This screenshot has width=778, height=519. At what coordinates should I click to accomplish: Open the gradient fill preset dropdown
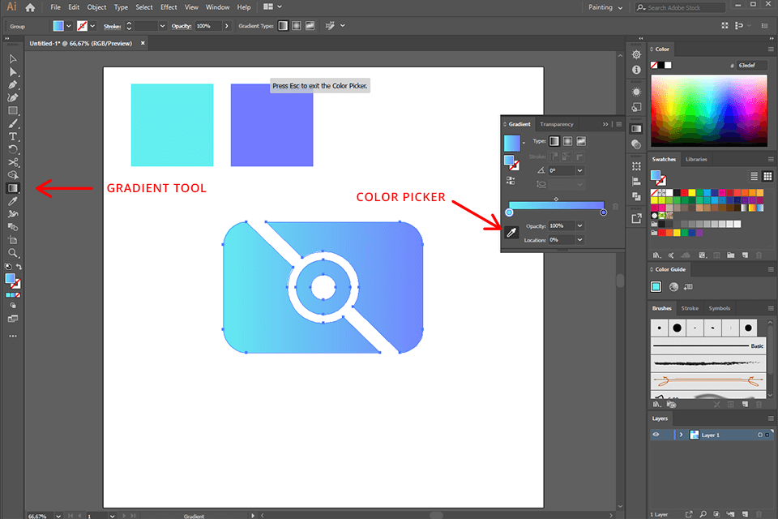click(x=524, y=142)
